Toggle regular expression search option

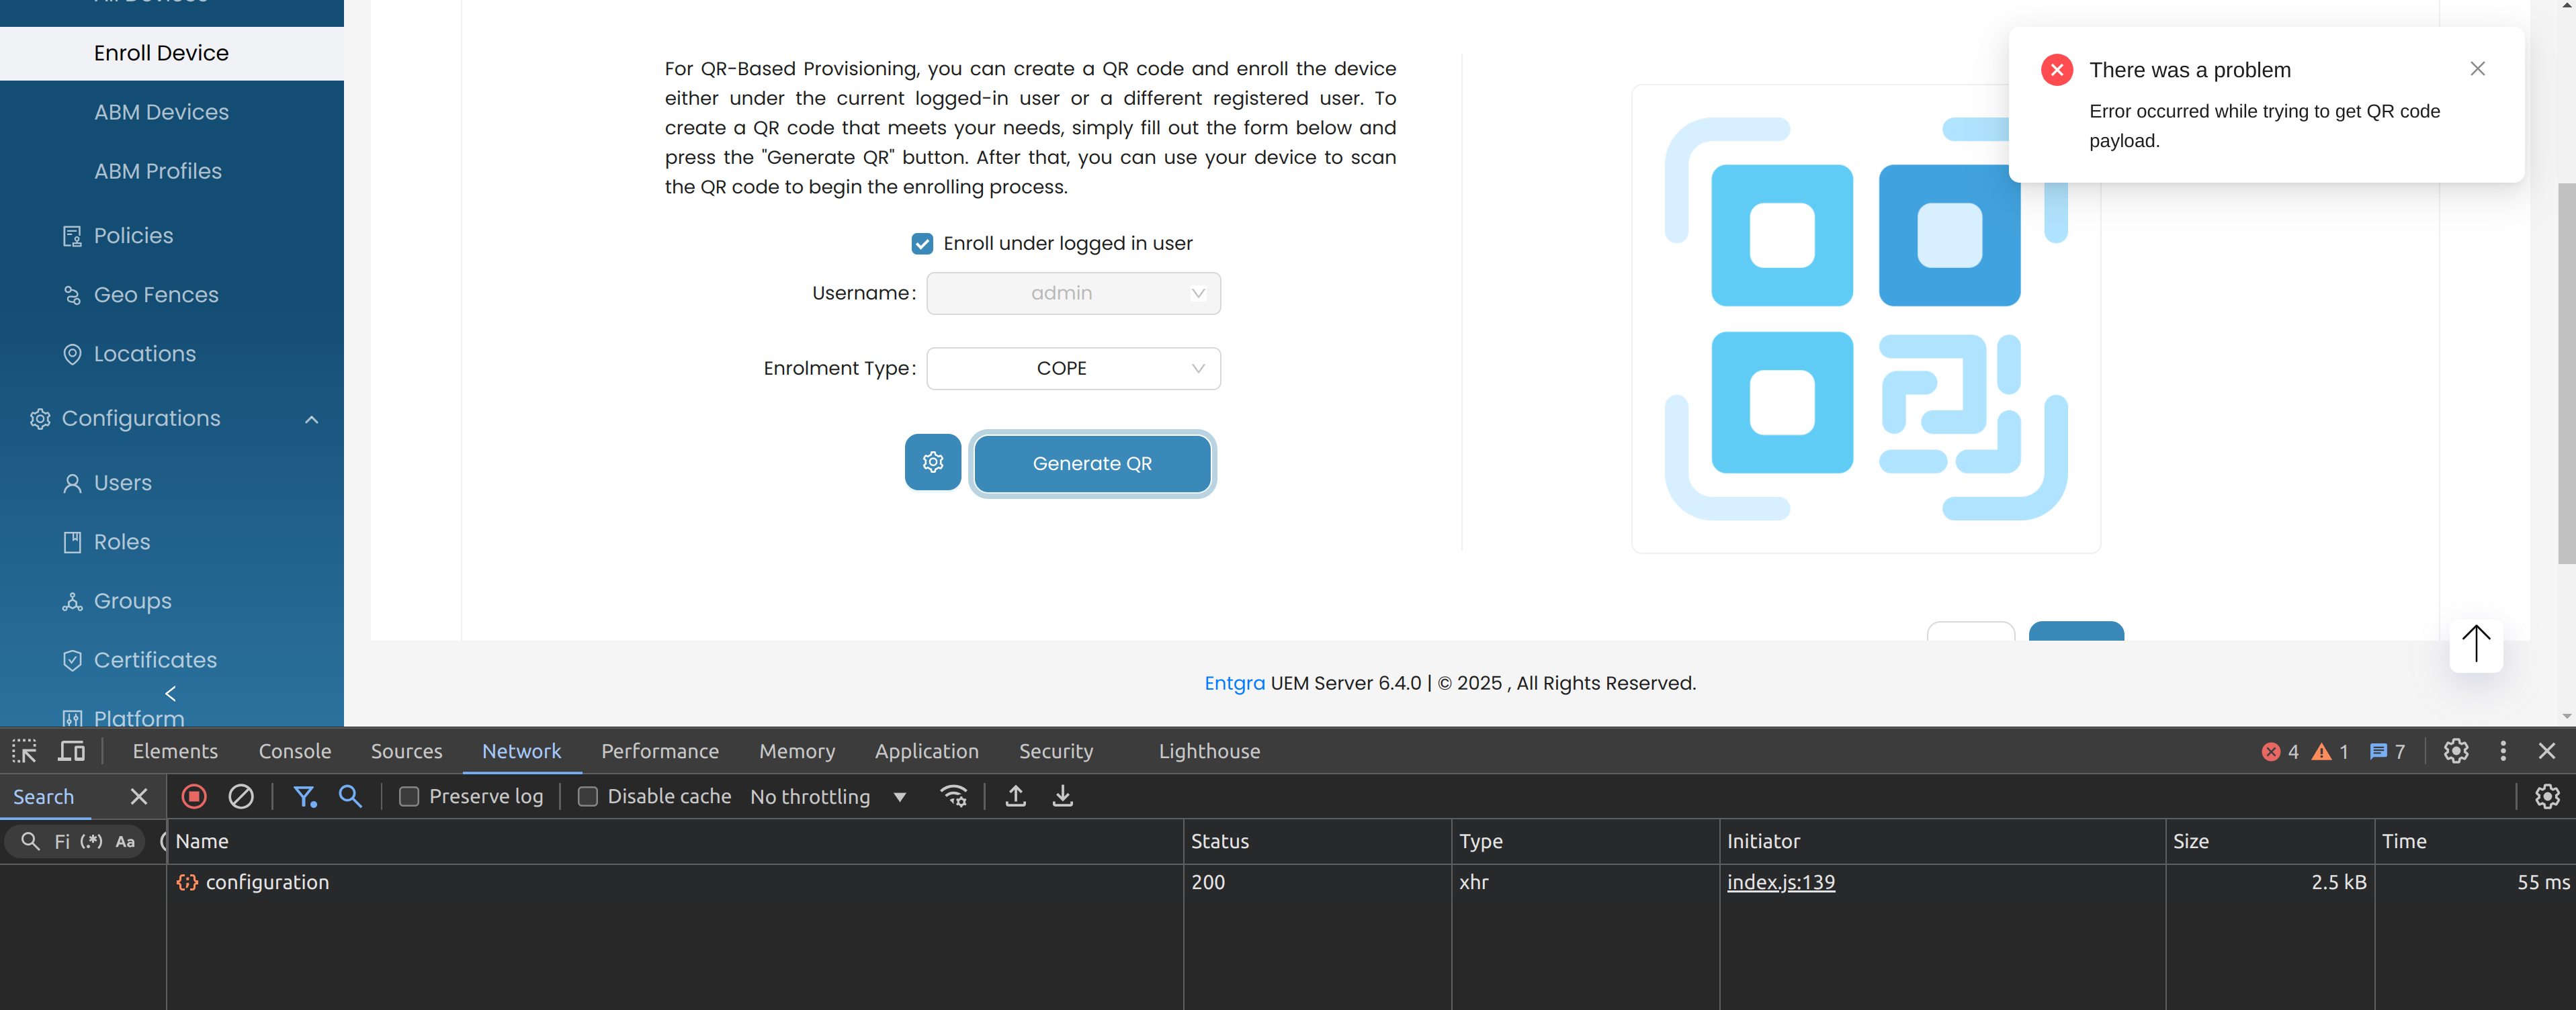tap(91, 842)
